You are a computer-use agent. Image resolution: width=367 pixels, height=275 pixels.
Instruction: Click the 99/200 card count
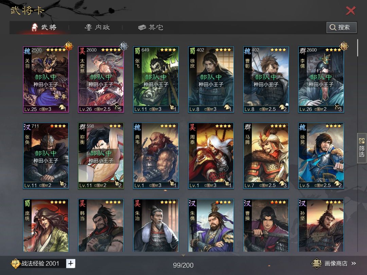pyautogui.click(x=183, y=265)
